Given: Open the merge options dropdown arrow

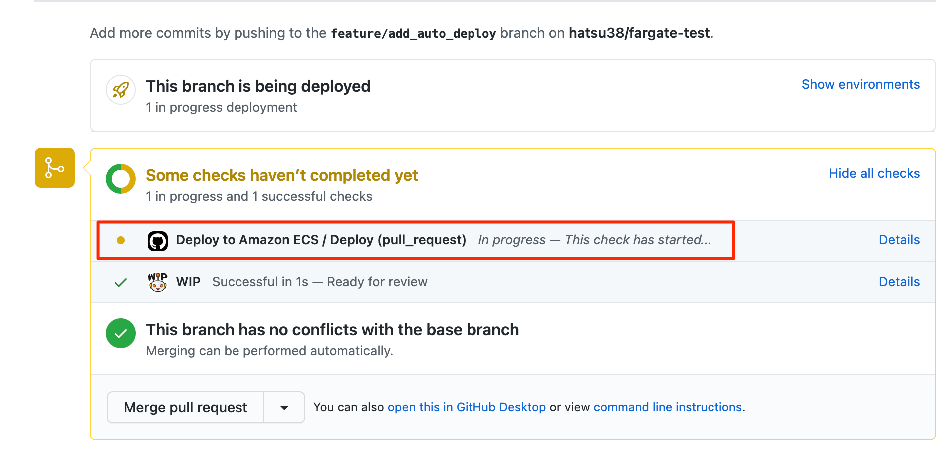Looking at the screenshot, I should pos(284,407).
